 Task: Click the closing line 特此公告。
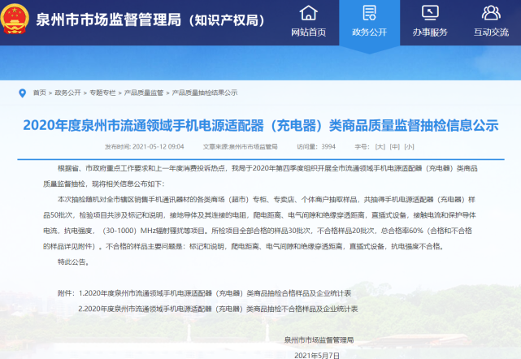[x=74, y=262]
